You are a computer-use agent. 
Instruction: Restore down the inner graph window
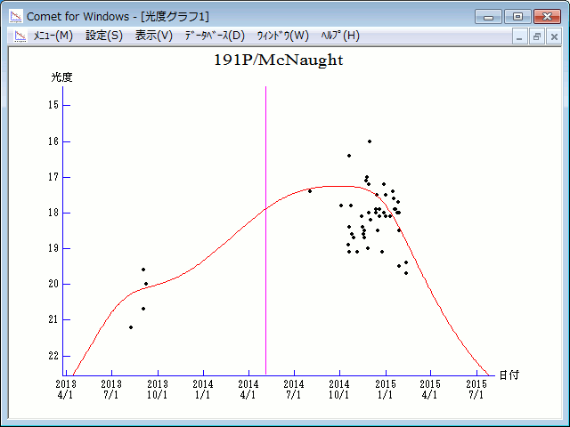[x=537, y=36]
